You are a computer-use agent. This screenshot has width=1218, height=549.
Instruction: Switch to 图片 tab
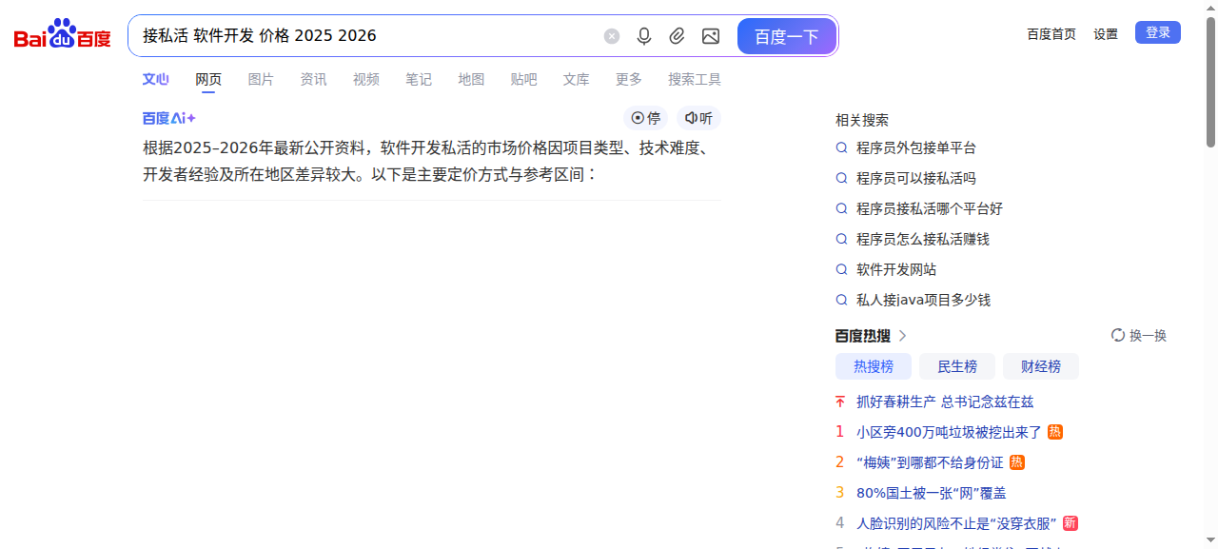point(261,80)
